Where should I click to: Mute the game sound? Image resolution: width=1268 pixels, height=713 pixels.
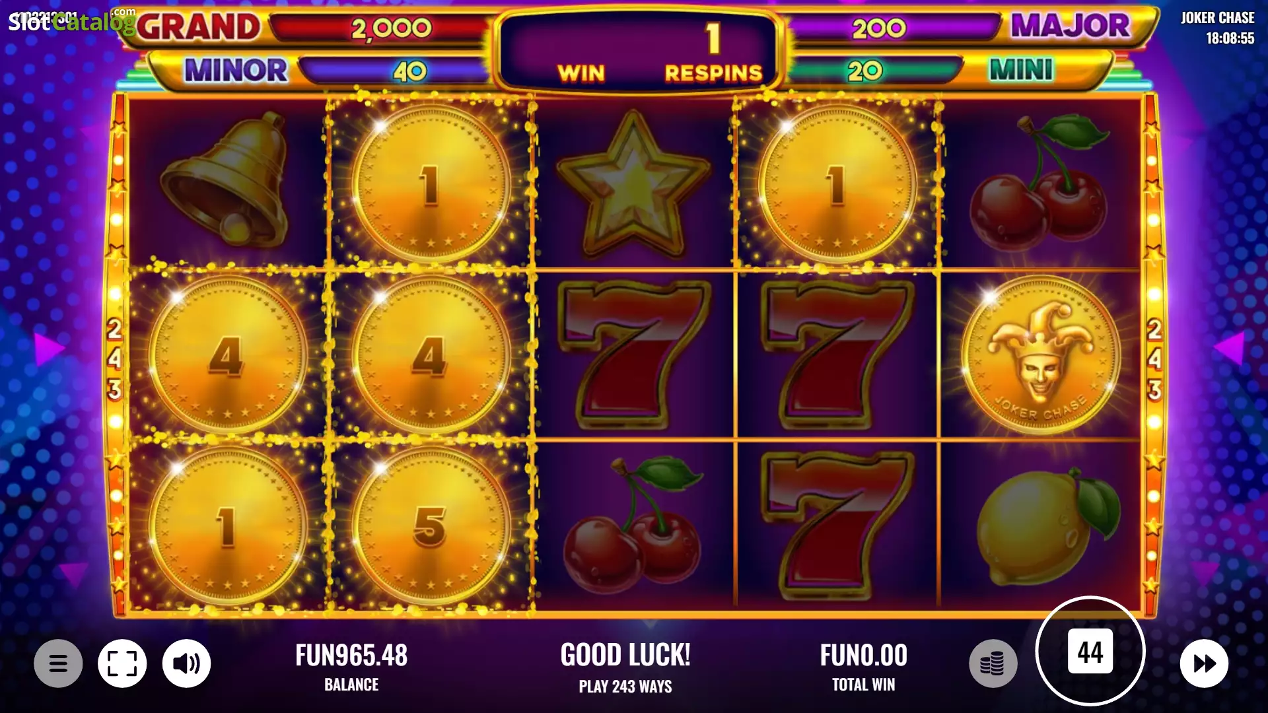[187, 663]
